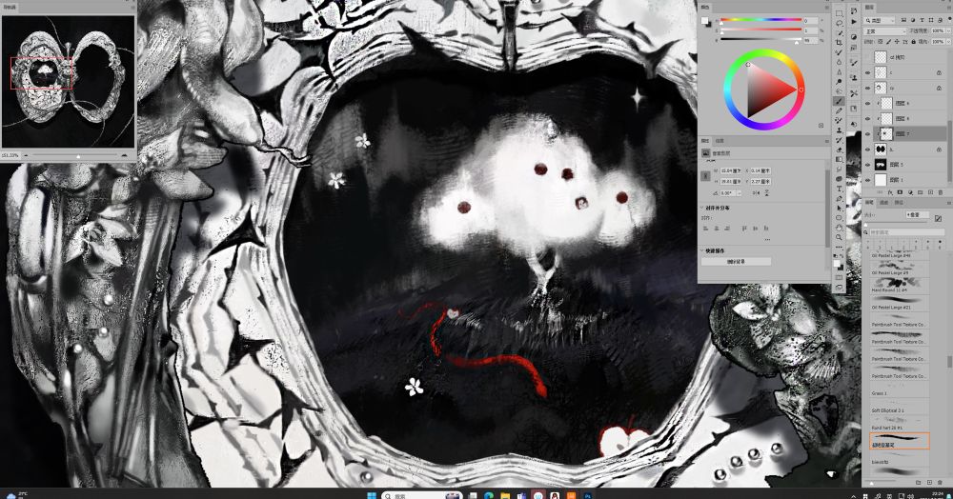This screenshot has height=499, width=953.
Task: Select the Clone Stamp tool
Action: pyautogui.click(x=839, y=130)
